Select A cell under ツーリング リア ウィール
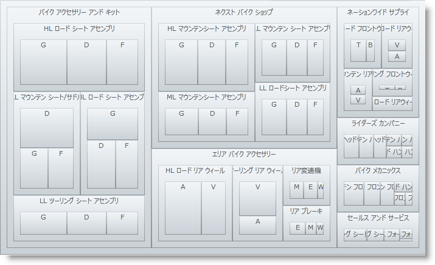This screenshot has width=435, height=265. tap(258, 225)
